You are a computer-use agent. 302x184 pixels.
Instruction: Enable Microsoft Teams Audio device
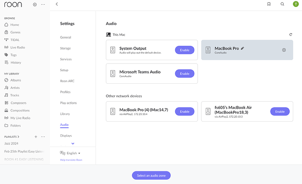[x=185, y=74]
